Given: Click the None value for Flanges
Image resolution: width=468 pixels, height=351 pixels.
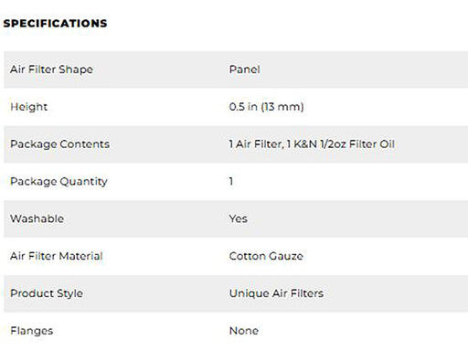Looking at the screenshot, I should tap(244, 331).
